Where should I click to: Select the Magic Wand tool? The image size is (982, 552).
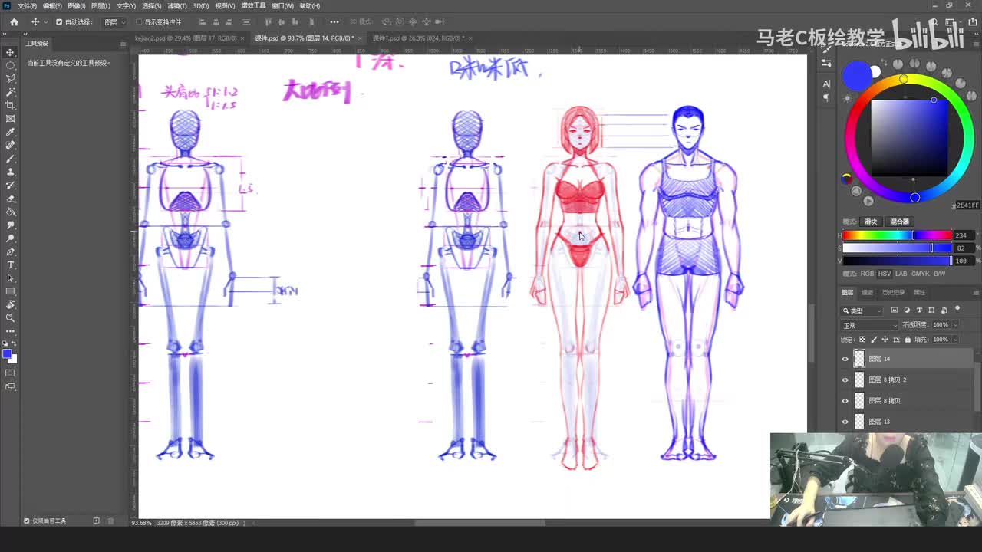point(11,92)
